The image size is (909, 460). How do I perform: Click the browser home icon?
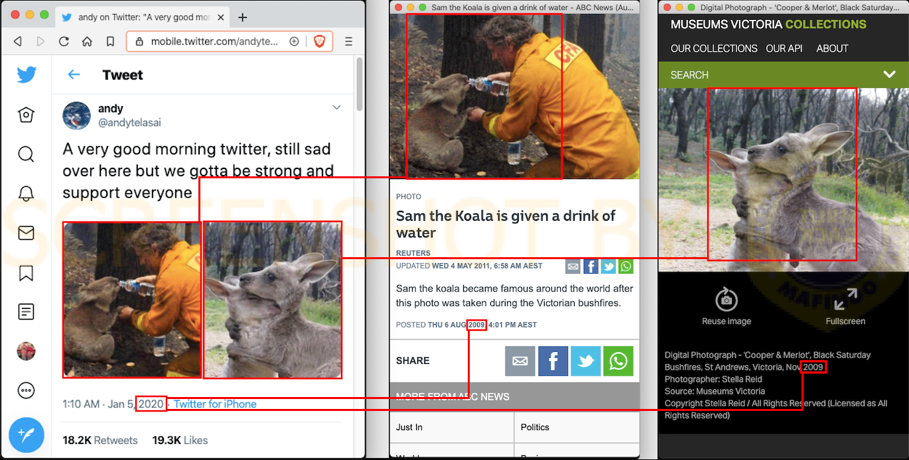tap(87, 42)
